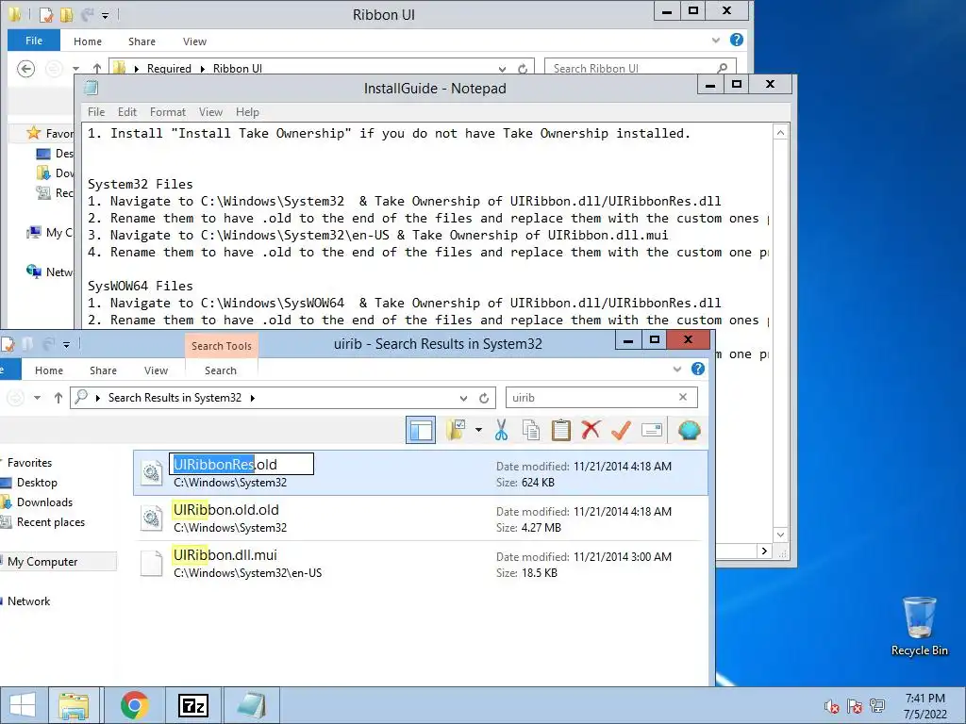The height and width of the screenshot is (724, 966).
Task: Click back arrow in Ribbon UI window
Action: 25,68
